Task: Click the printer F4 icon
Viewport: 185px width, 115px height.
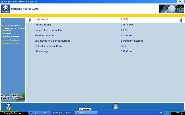Action: click(x=116, y=107)
